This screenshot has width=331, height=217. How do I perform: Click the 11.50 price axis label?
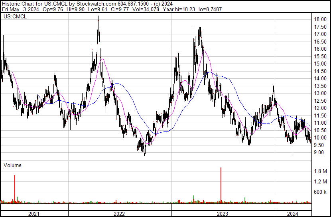tap(320, 115)
